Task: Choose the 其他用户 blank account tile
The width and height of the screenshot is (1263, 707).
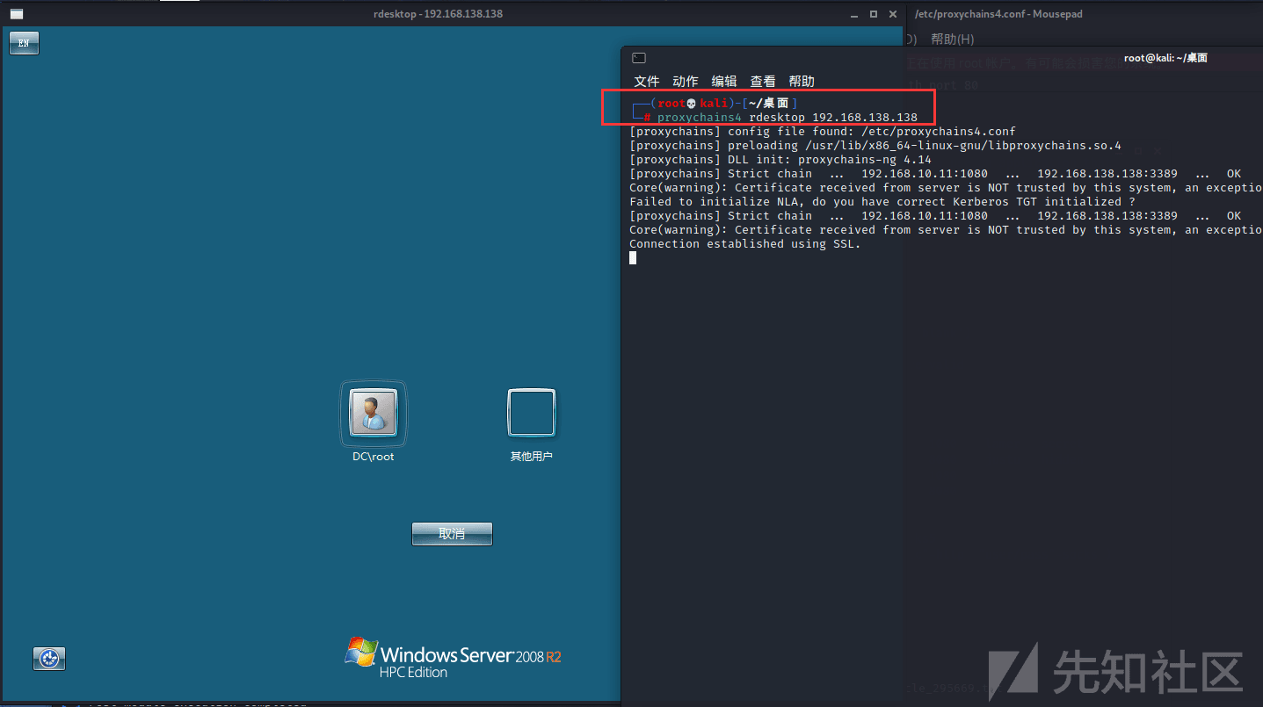Action: [531, 413]
